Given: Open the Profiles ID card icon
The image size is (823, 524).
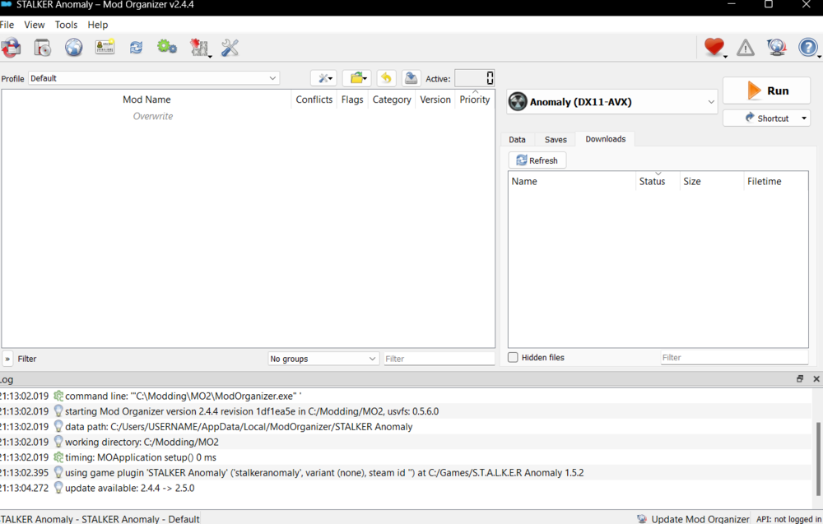Looking at the screenshot, I should click(105, 48).
